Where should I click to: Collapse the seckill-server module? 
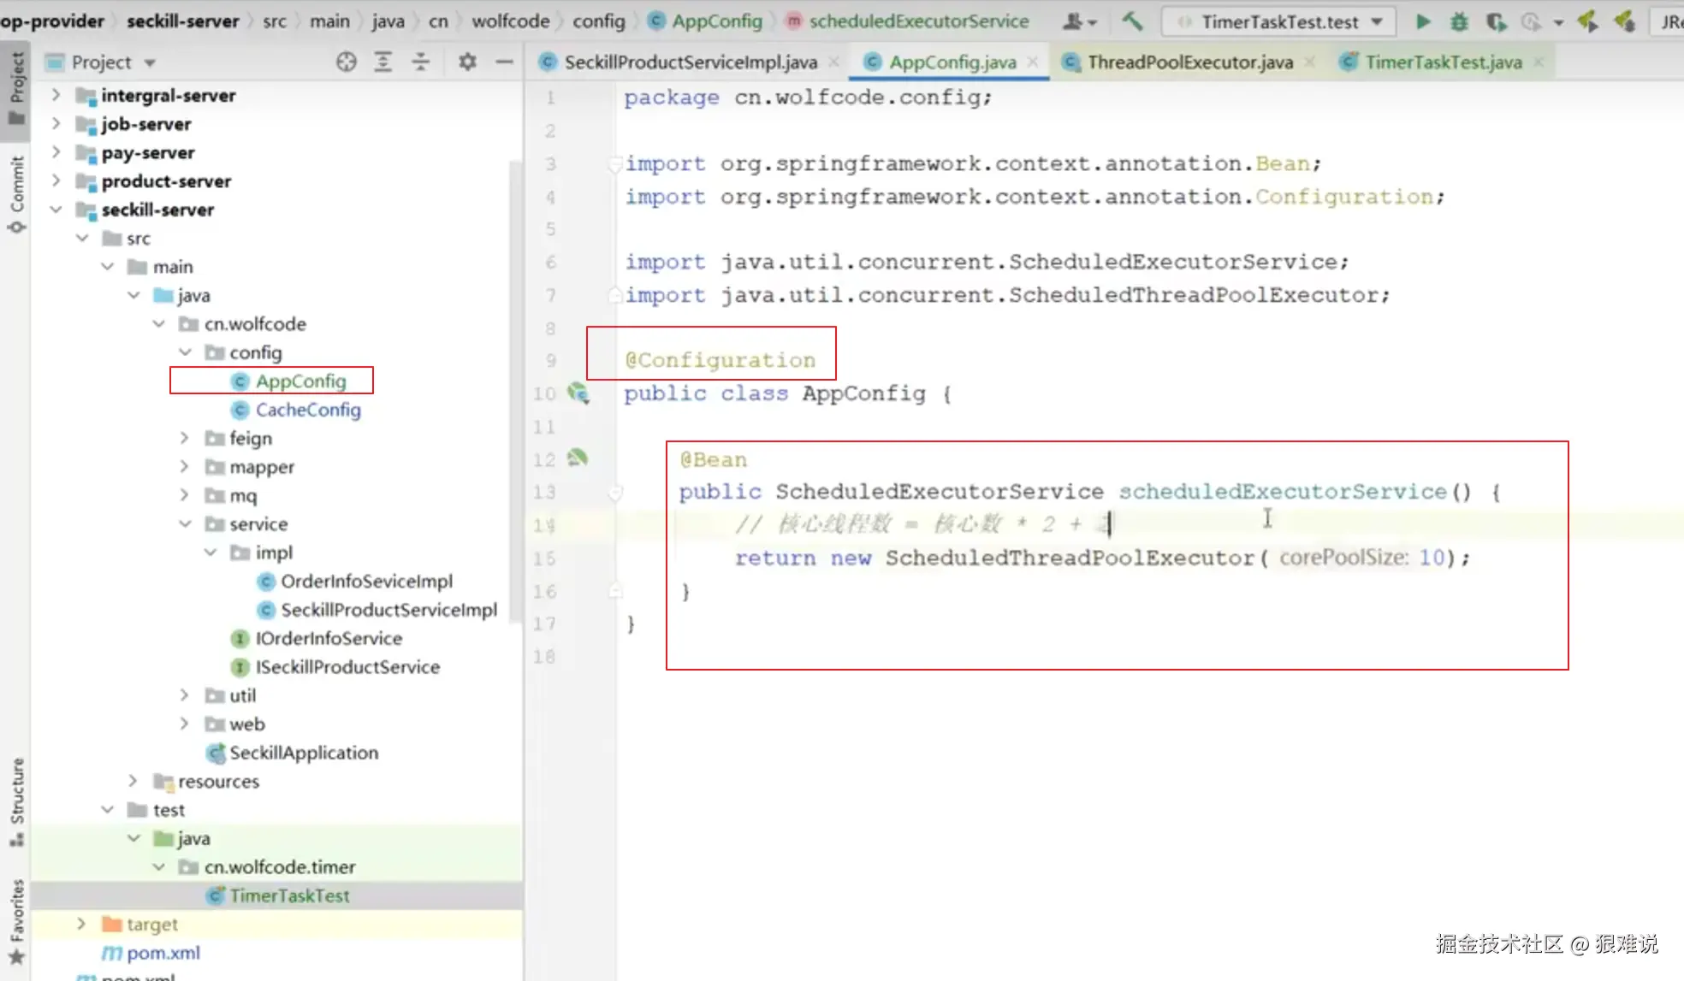click(56, 210)
